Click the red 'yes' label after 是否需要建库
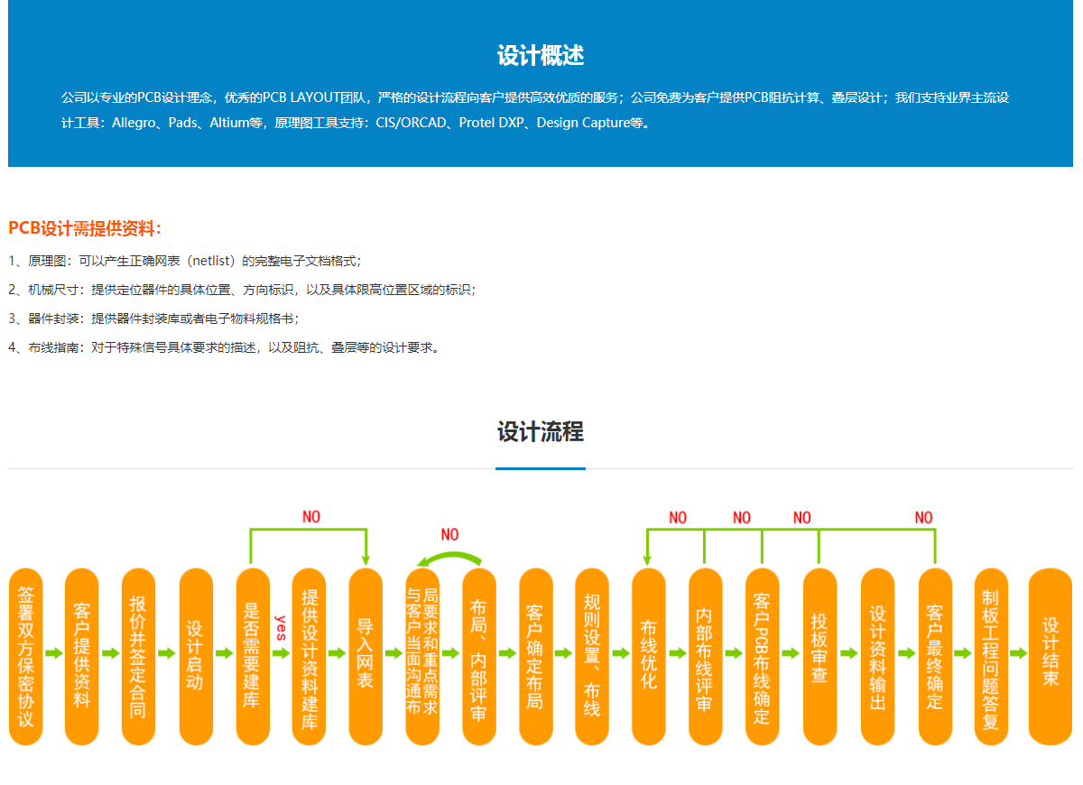The image size is (1083, 785). click(x=281, y=628)
